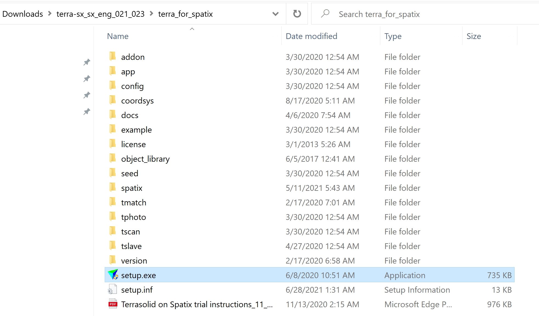Select the coordsys folder name
Screen dimensions: 539x316
point(137,101)
